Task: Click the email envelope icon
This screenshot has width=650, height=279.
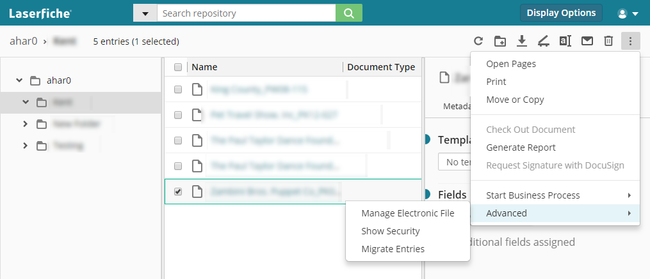Action: pyautogui.click(x=587, y=41)
